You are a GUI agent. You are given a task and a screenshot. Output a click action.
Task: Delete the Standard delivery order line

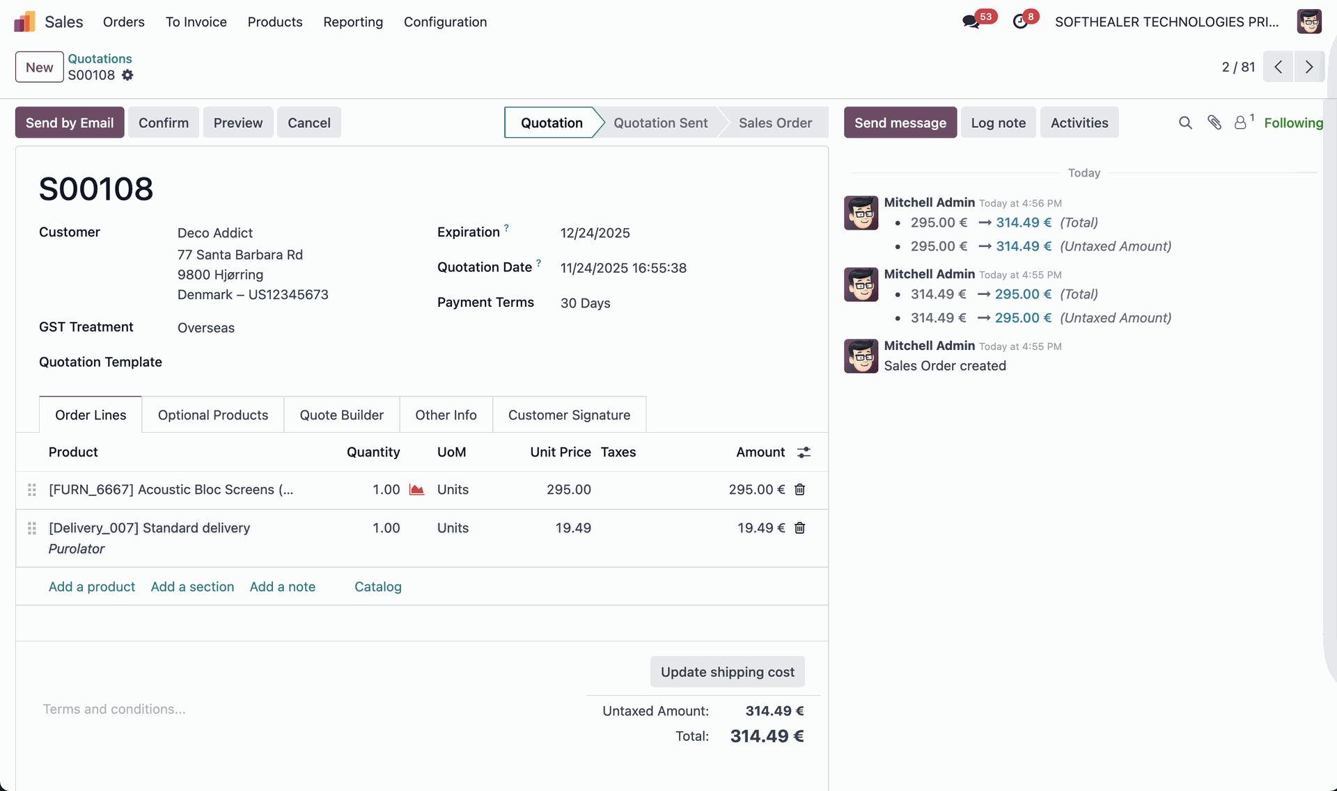pos(800,528)
